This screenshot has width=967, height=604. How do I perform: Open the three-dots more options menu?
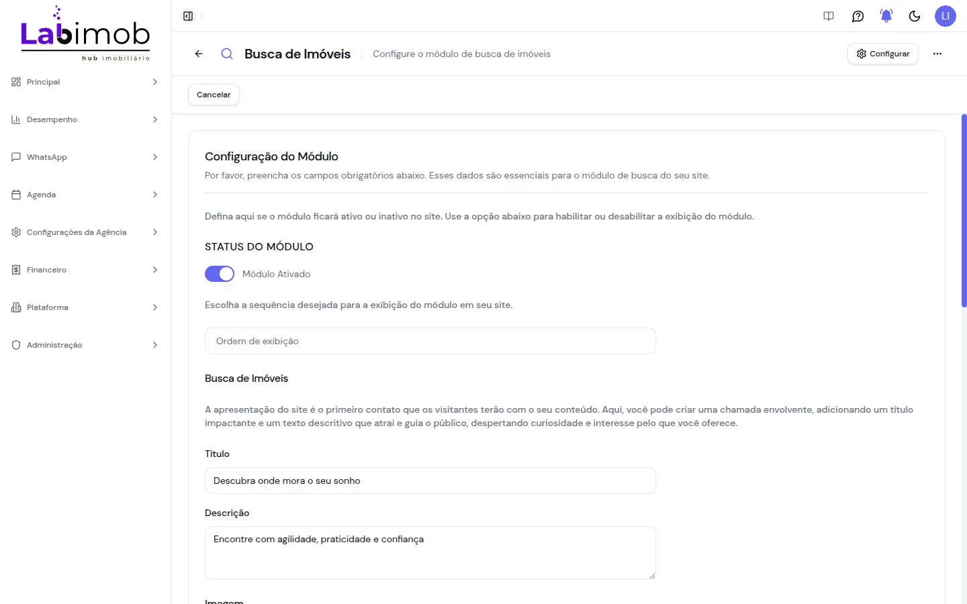937,54
